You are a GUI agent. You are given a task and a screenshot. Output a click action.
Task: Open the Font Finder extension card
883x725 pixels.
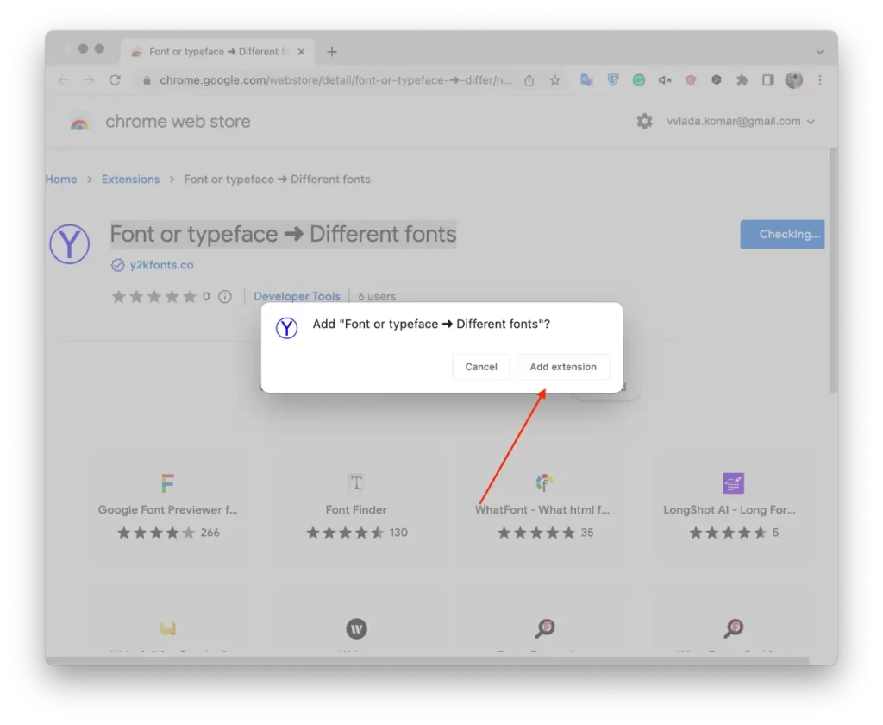click(x=356, y=506)
